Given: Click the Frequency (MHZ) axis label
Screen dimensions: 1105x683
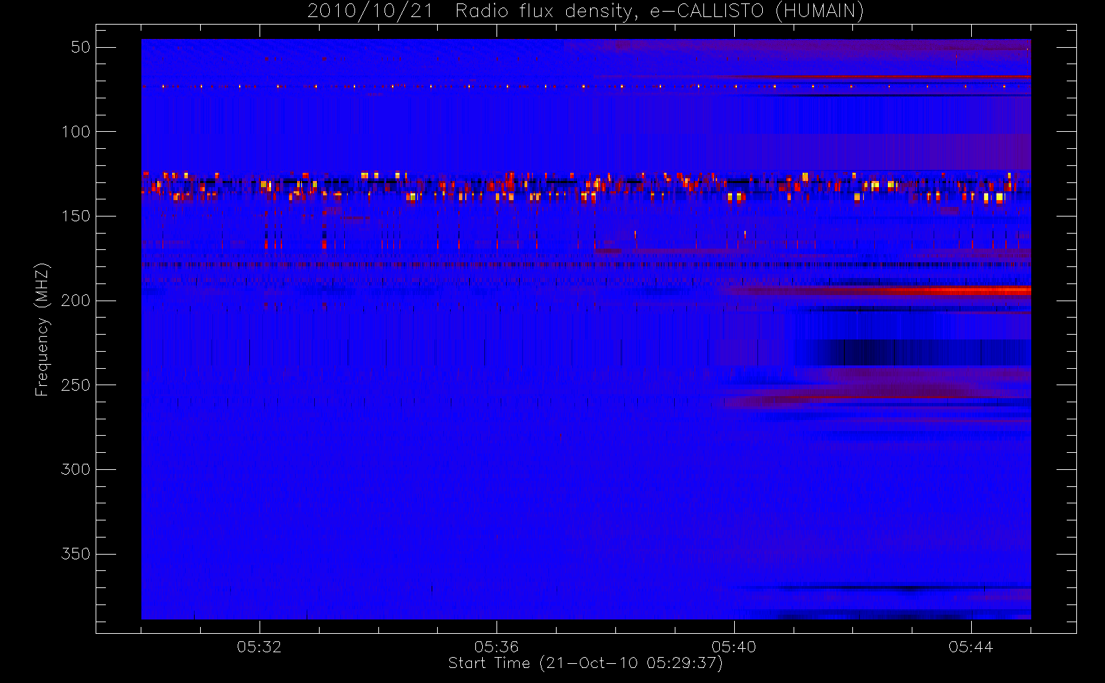Looking at the screenshot, I should click(42, 329).
